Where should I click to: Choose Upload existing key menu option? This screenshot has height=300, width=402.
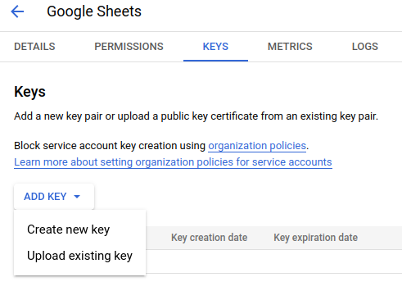pyautogui.click(x=79, y=256)
